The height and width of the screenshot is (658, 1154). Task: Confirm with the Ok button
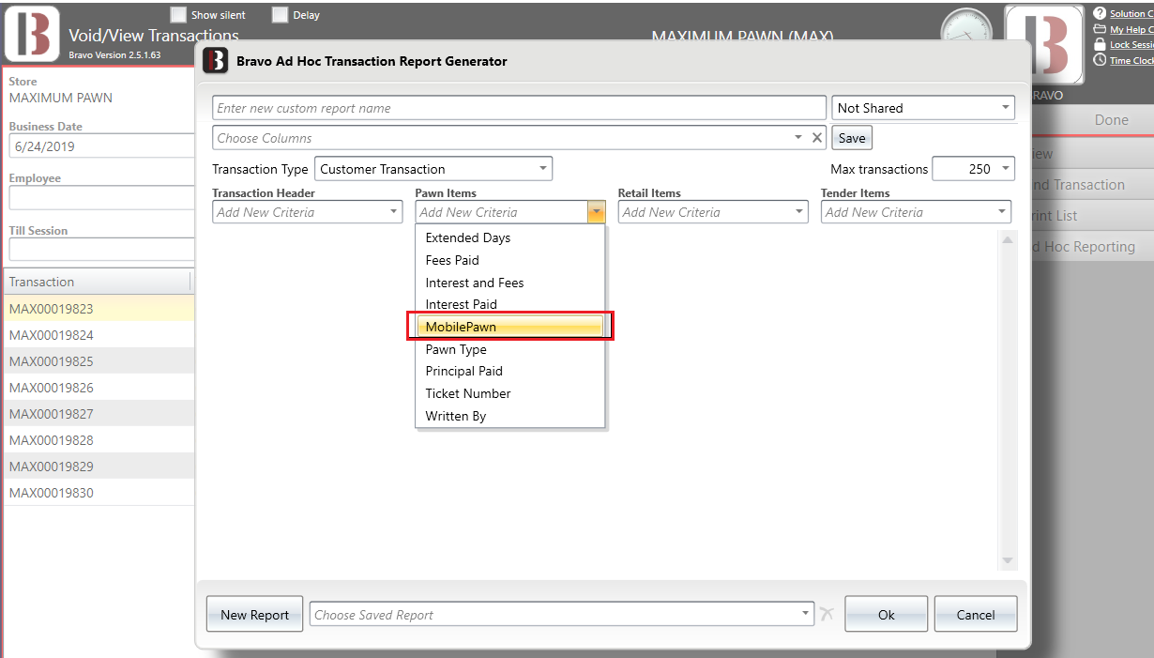click(887, 615)
